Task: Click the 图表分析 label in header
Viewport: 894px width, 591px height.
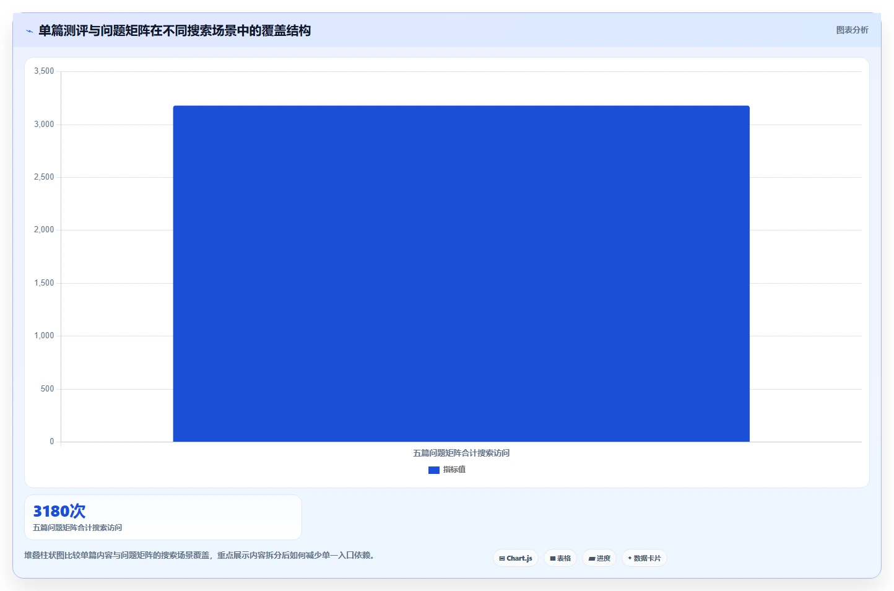Action: 852,30
